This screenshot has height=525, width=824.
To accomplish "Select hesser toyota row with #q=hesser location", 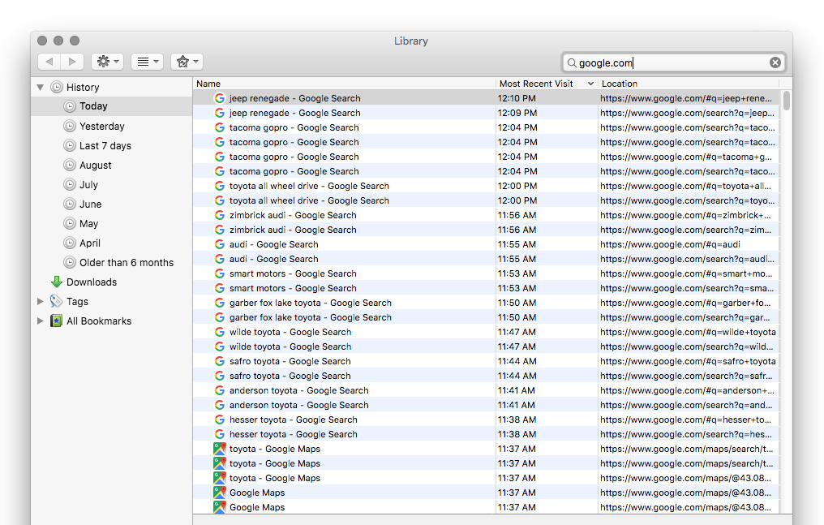I will [x=486, y=420].
